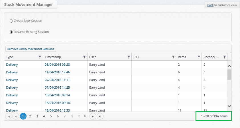
Task: Select Create New Session option
Action: 11,21
